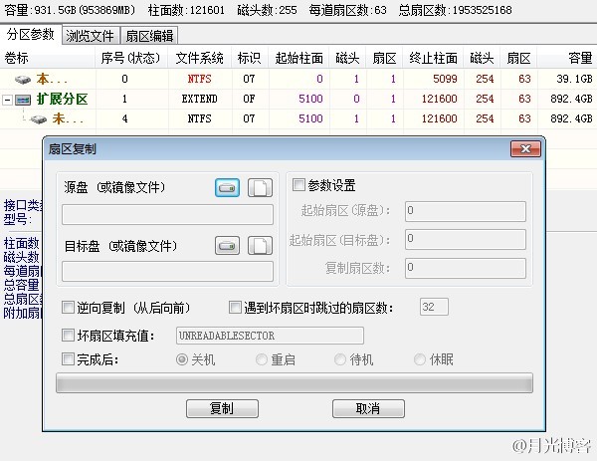This screenshot has width=597, height=461.
Task: Open the 扇区编辑 tab
Action: pyautogui.click(x=148, y=35)
